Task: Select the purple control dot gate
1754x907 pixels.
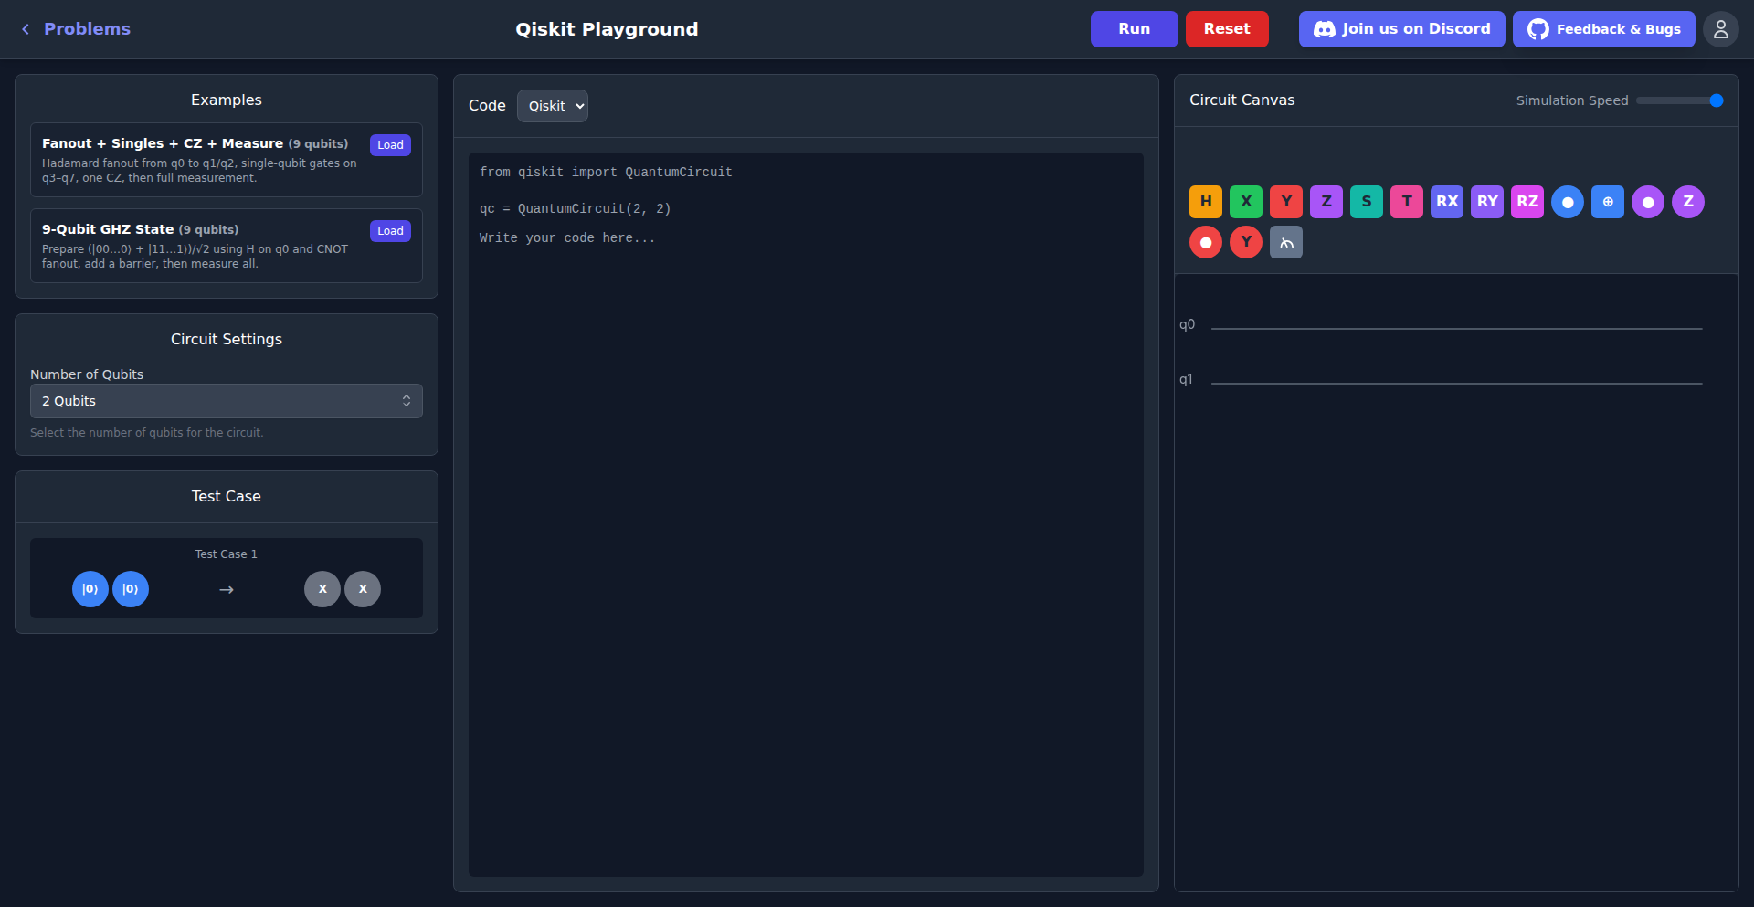Action: coord(1648,202)
